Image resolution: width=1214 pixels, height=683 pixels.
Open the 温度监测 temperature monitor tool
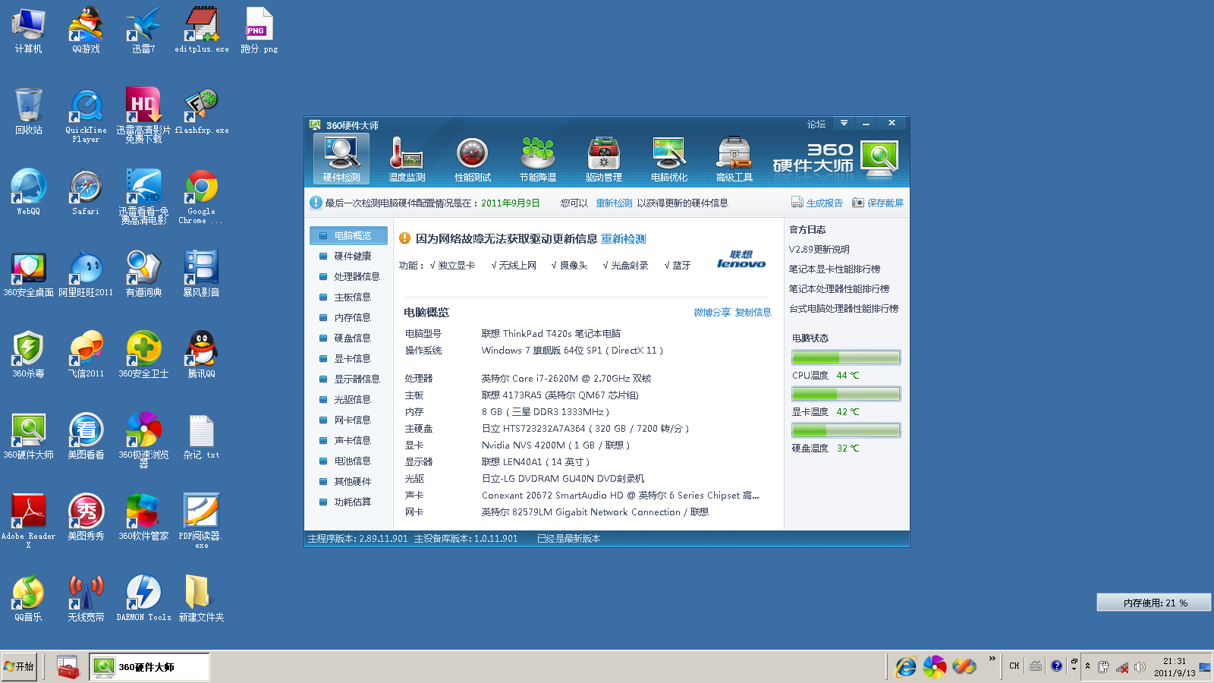point(407,159)
